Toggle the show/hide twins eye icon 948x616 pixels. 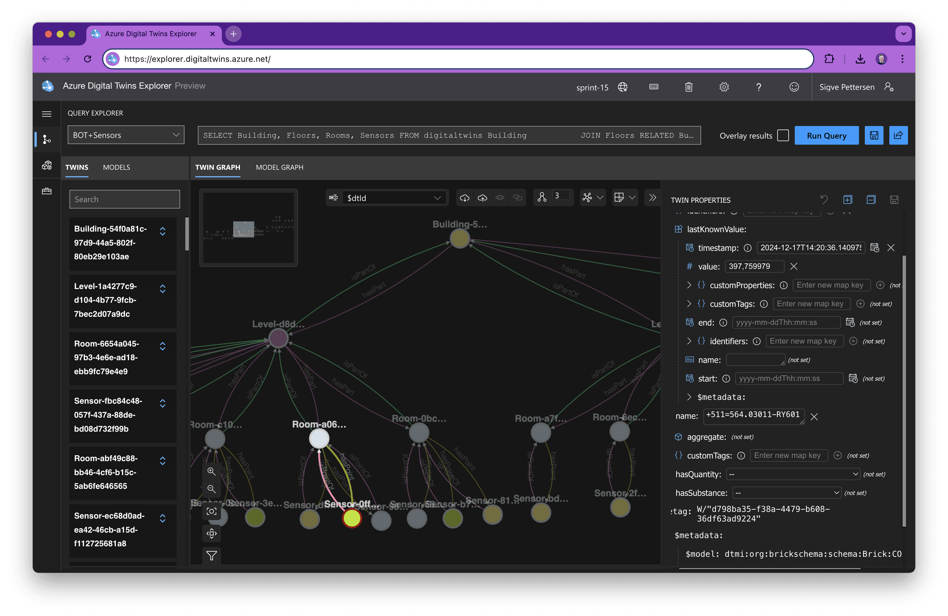click(500, 198)
